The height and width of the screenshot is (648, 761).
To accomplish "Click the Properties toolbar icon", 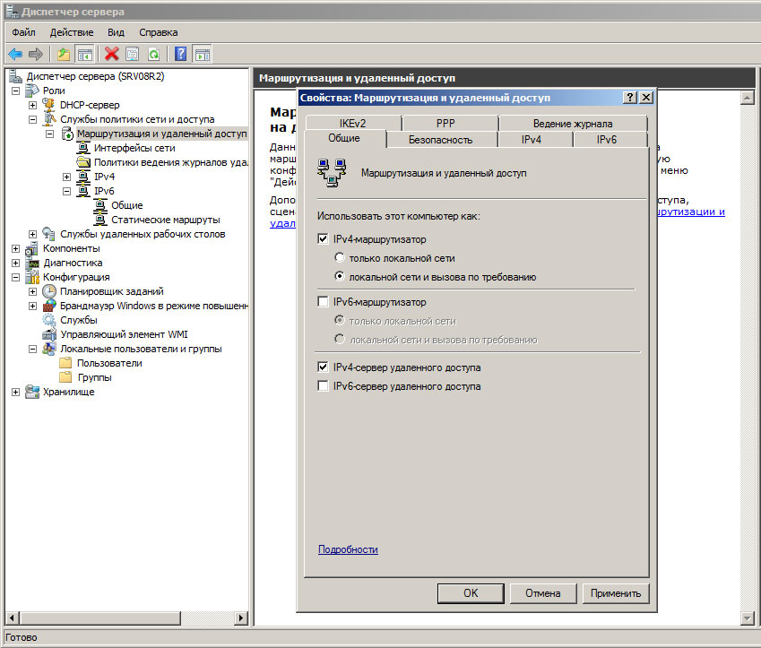I will 133,54.
